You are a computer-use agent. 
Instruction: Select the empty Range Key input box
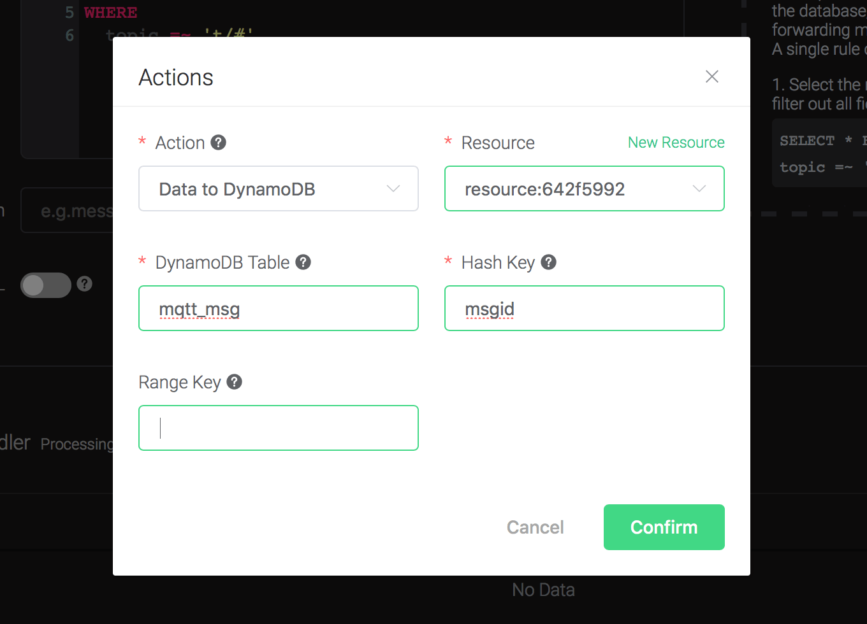point(278,428)
